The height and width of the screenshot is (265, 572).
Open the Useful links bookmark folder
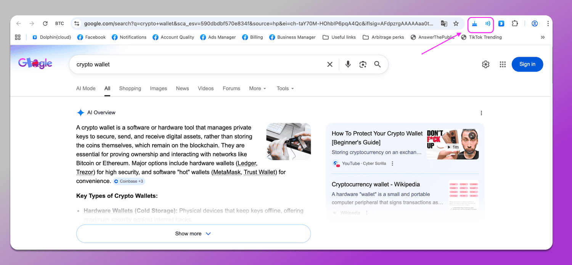(x=339, y=37)
